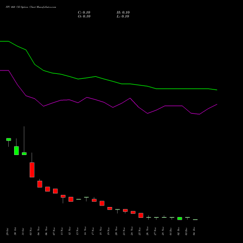This screenshot has width=243, height=243.
Task: Select the long-wick green candle above 31 Oct
Action: coord(24,154)
